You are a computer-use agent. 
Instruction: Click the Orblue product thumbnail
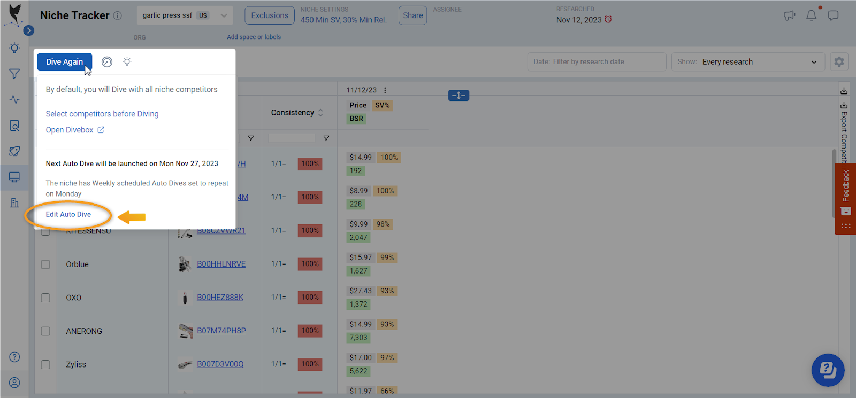click(185, 264)
